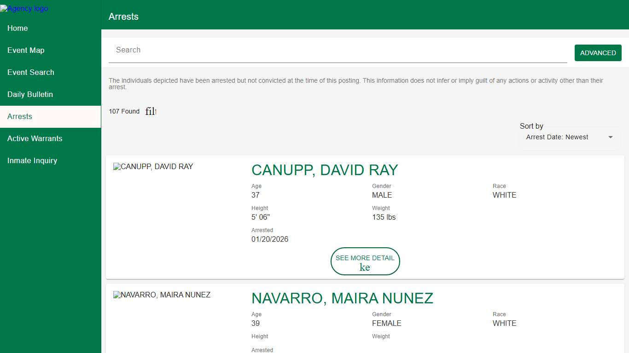629x353 pixels.
Task: Click the ADVANCED search button
Action: click(598, 53)
